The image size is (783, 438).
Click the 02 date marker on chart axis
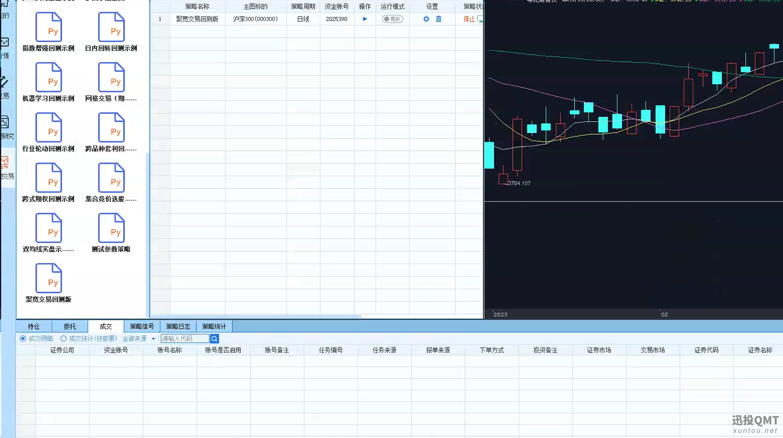point(664,315)
